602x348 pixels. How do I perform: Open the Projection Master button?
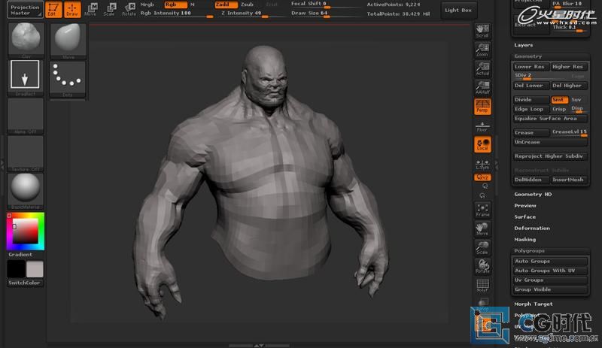click(x=25, y=10)
